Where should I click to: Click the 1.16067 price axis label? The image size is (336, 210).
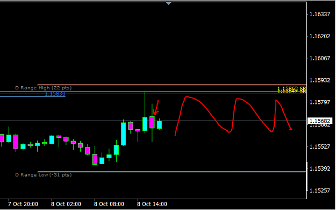point(320,58)
